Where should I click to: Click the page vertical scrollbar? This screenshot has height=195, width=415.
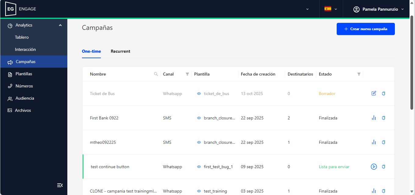point(412,61)
